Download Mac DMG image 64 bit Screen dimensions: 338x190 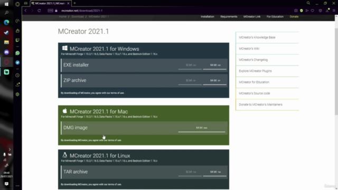point(202,128)
